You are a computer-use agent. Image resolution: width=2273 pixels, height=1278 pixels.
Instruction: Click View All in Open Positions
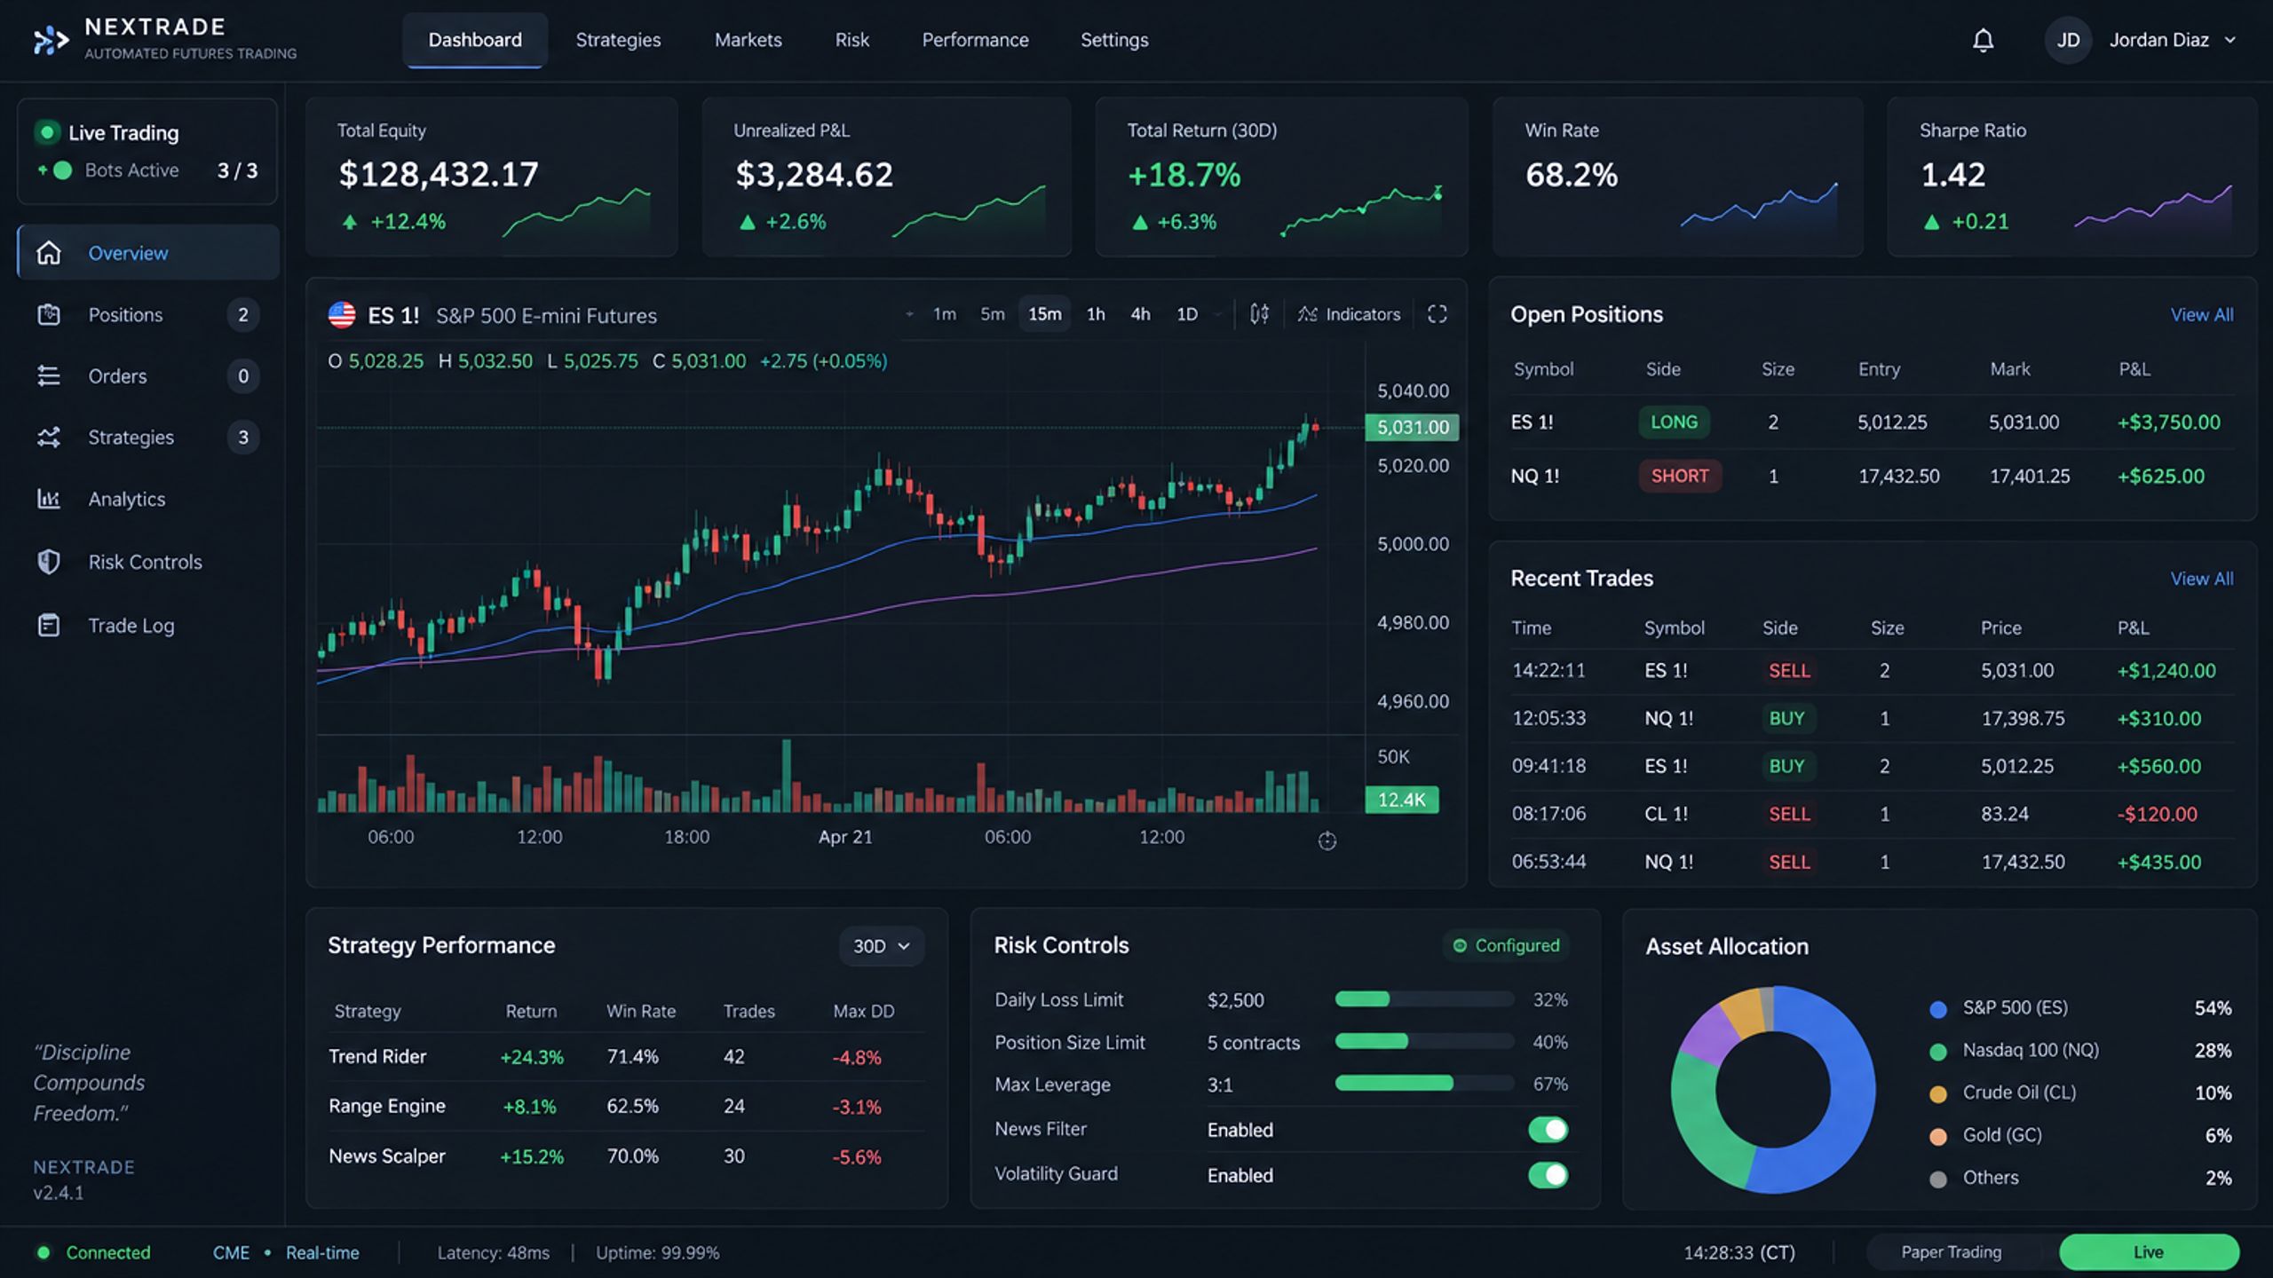click(2201, 315)
